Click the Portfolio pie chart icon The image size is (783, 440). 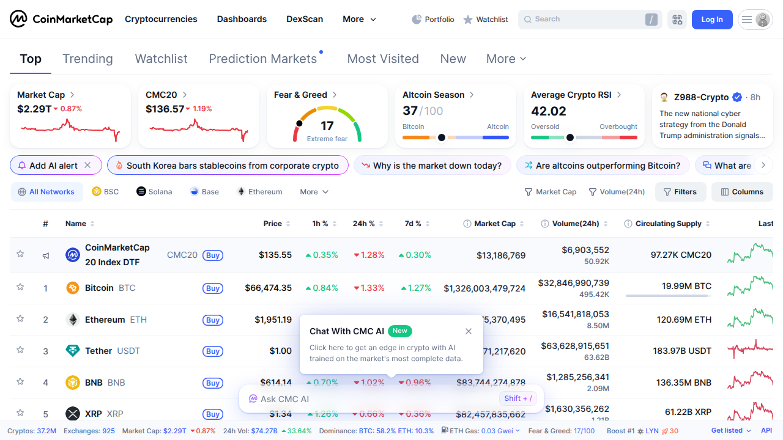(417, 19)
